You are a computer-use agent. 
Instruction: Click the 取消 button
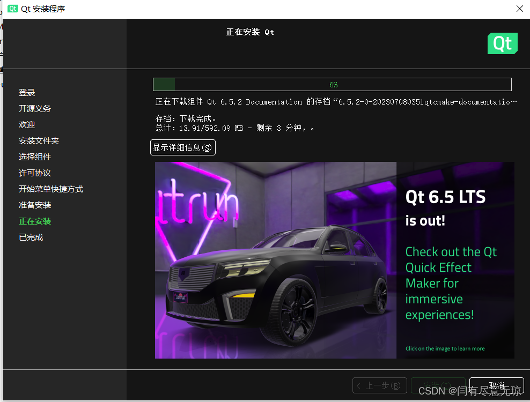pos(497,385)
